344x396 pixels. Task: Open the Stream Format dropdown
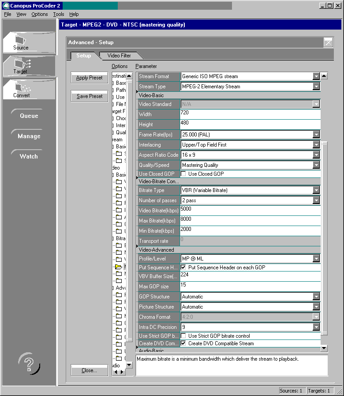[x=316, y=76]
